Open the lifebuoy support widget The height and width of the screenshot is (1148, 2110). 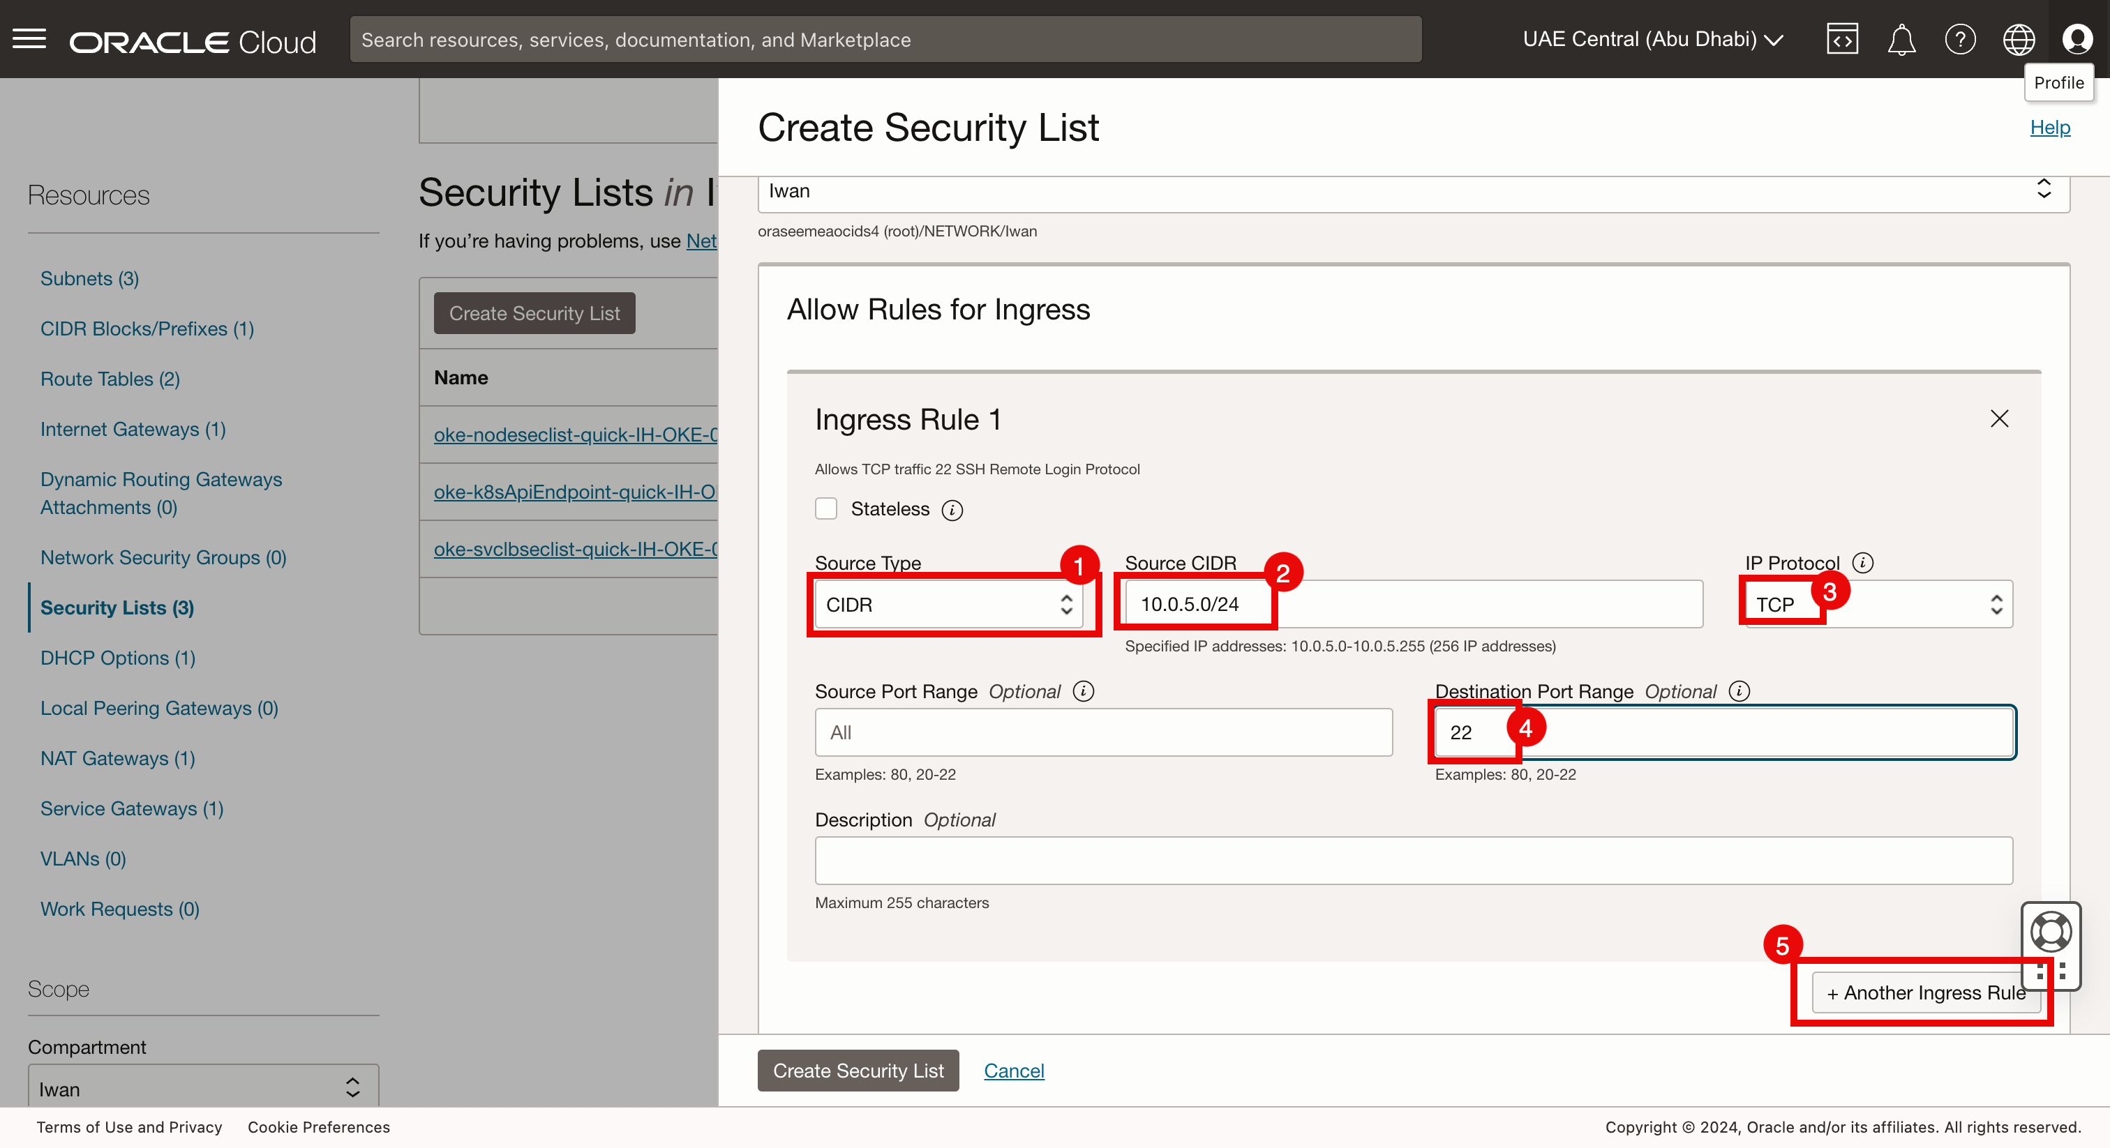tap(2049, 931)
